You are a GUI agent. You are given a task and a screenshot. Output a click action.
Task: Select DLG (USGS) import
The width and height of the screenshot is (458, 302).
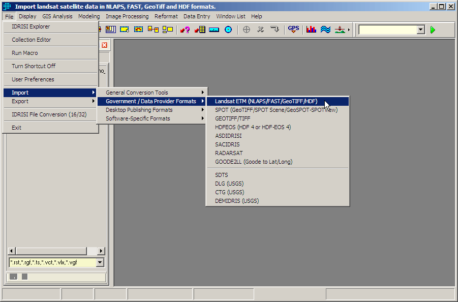click(x=278, y=184)
